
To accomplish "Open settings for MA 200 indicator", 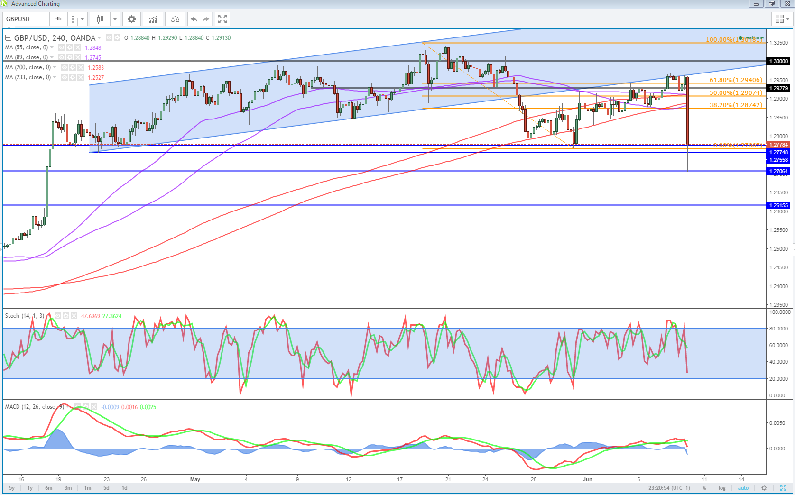I will click(73, 67).
